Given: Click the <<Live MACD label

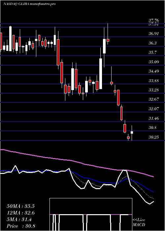Looking at the screenshot, I should point(139,222).
